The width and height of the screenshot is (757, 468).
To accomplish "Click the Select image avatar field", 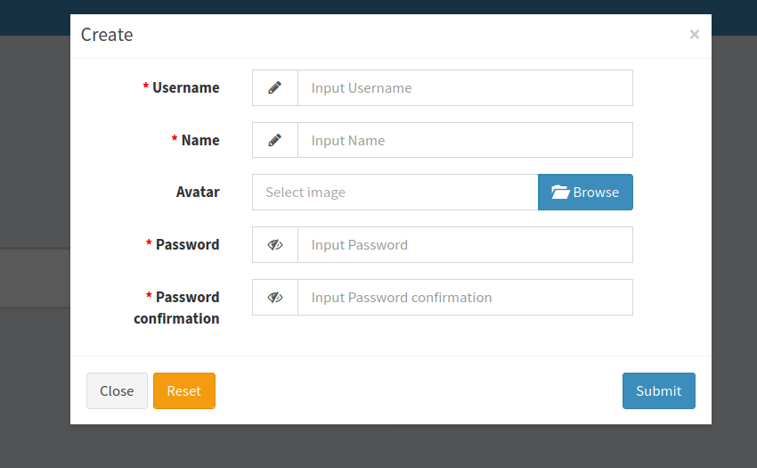I will [395, 193].
